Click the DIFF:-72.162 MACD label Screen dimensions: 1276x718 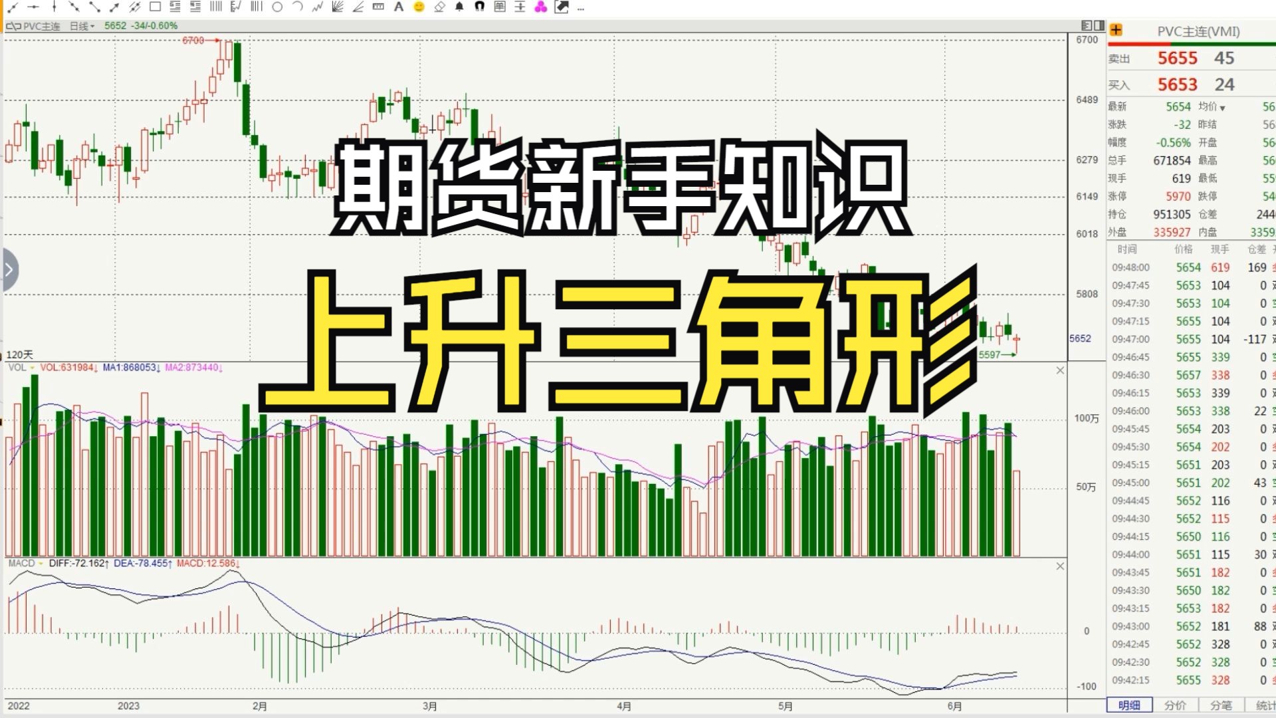tap(79, 563)
